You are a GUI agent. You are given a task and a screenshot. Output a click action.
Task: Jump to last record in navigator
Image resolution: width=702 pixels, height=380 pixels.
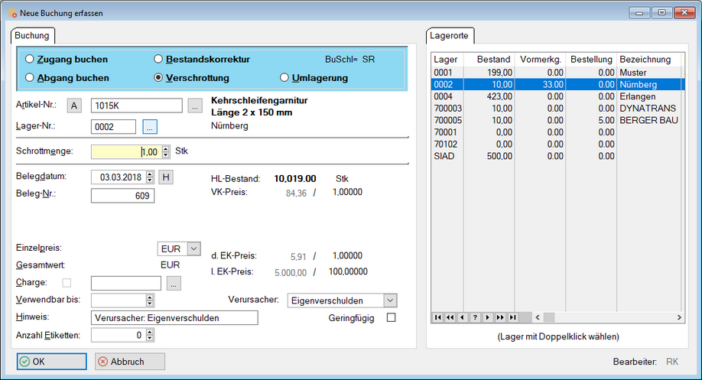click(512, 317)
